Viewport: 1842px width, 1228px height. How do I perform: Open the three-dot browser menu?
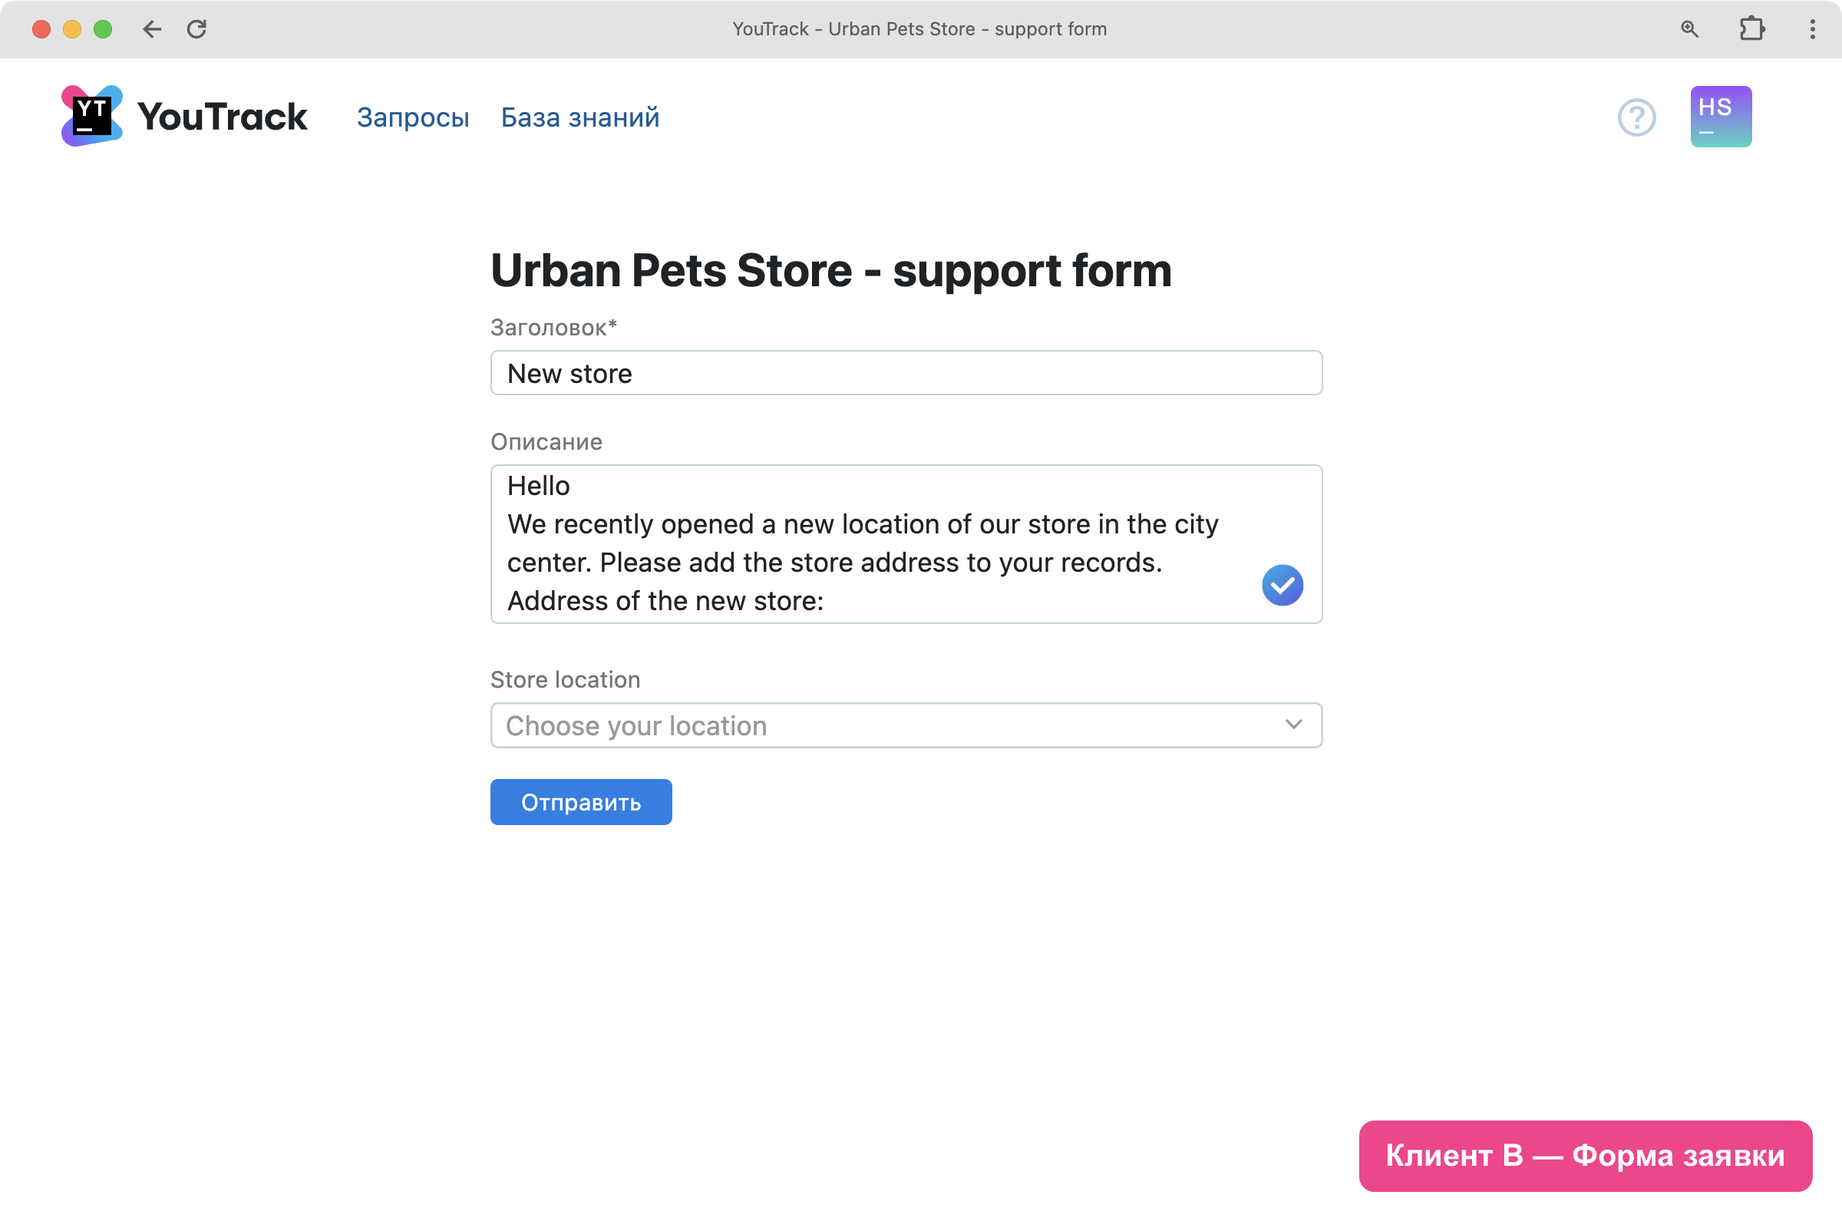(1811, 29)
